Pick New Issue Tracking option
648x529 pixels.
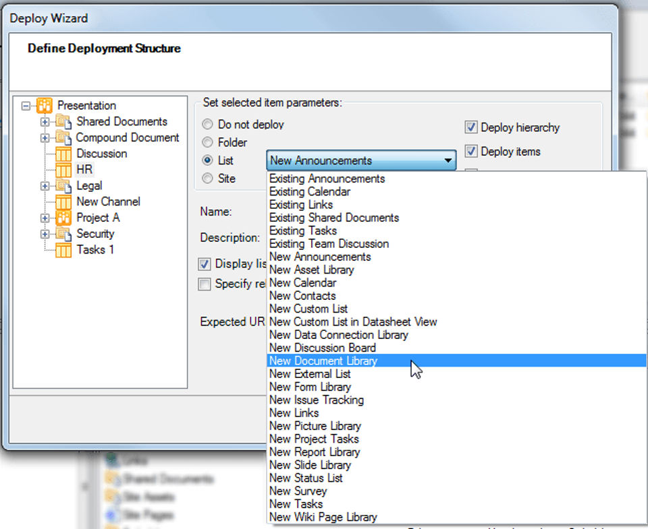pyautogui.click(x=457, y=400)
